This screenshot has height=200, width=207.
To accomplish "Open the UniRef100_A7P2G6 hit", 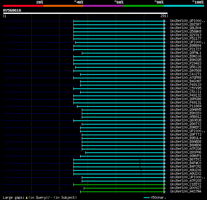I will (x=186, y=149).
